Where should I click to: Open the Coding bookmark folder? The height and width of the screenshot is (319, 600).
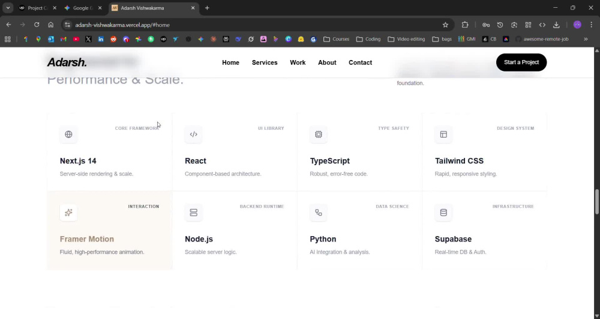pyautogui.click(x=368, y=39)
